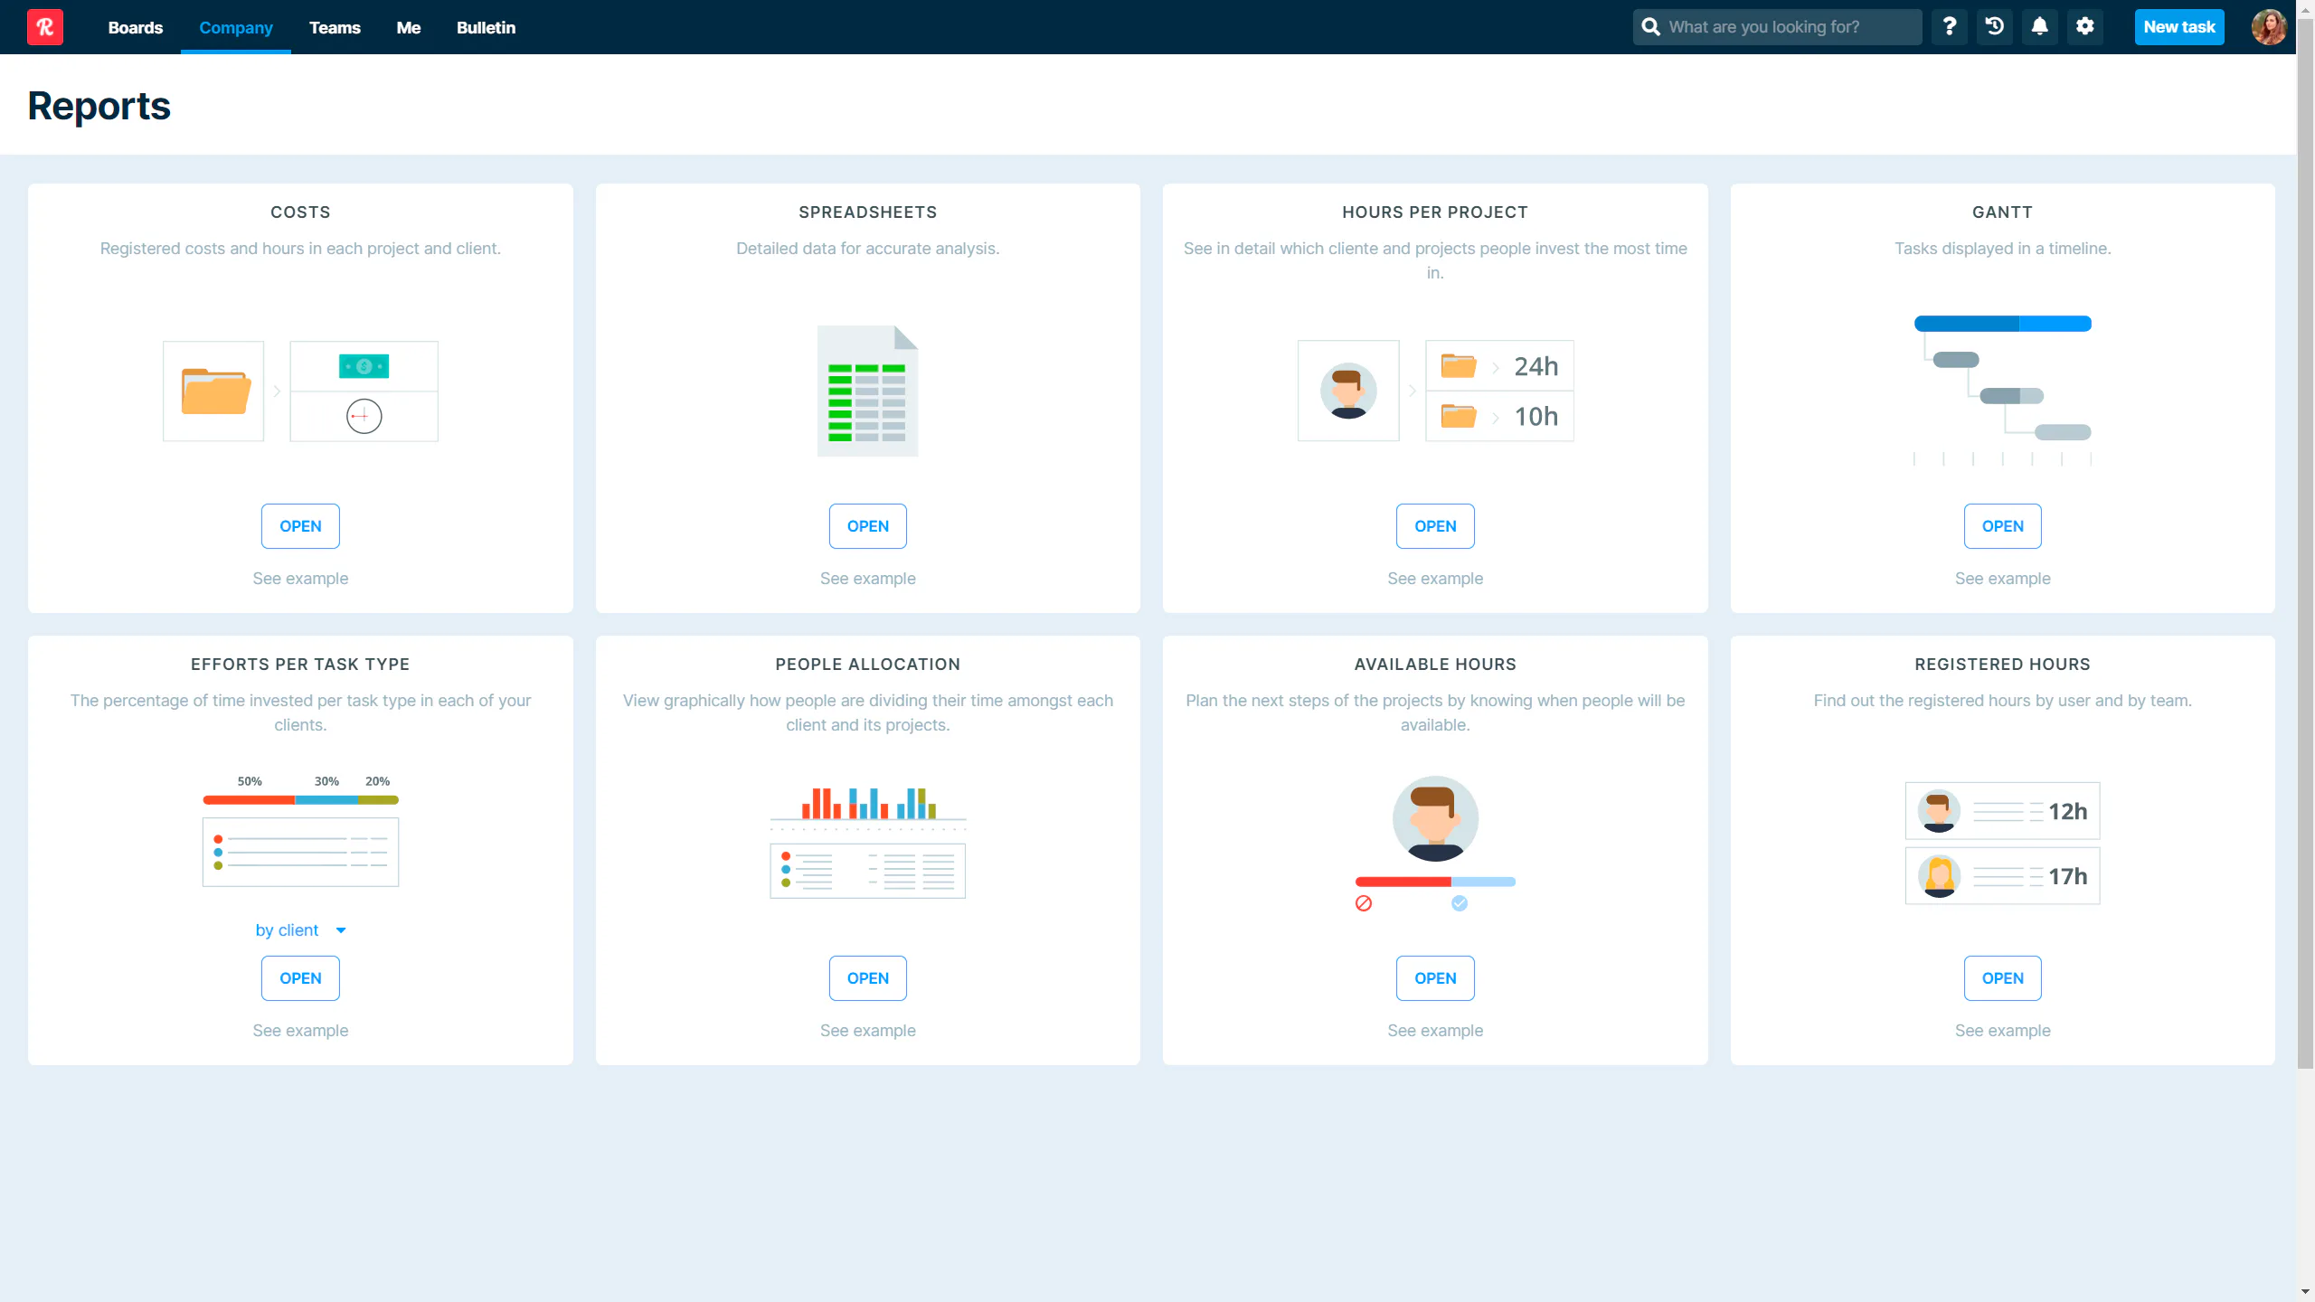This screenshot has width=2315, height=1302.
Task: See example for Gantt
Action: (x=2002, y=579)
